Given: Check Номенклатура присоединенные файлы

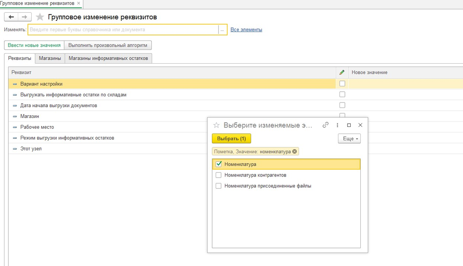Looking at the screenshot, I should 218,186.
